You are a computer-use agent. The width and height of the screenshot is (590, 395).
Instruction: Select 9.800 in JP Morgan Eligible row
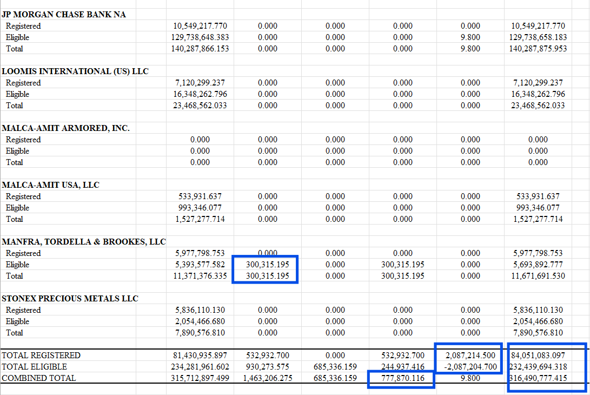click(470, 37)
